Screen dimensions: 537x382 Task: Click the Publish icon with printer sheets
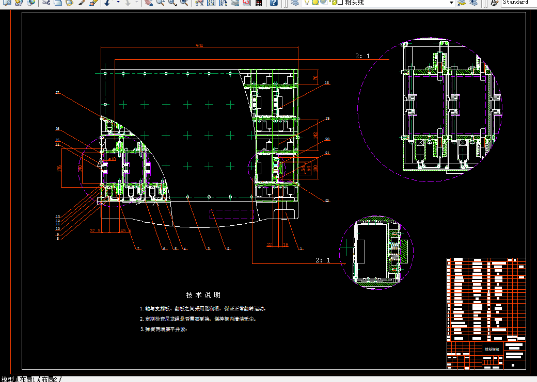point(19,3)
